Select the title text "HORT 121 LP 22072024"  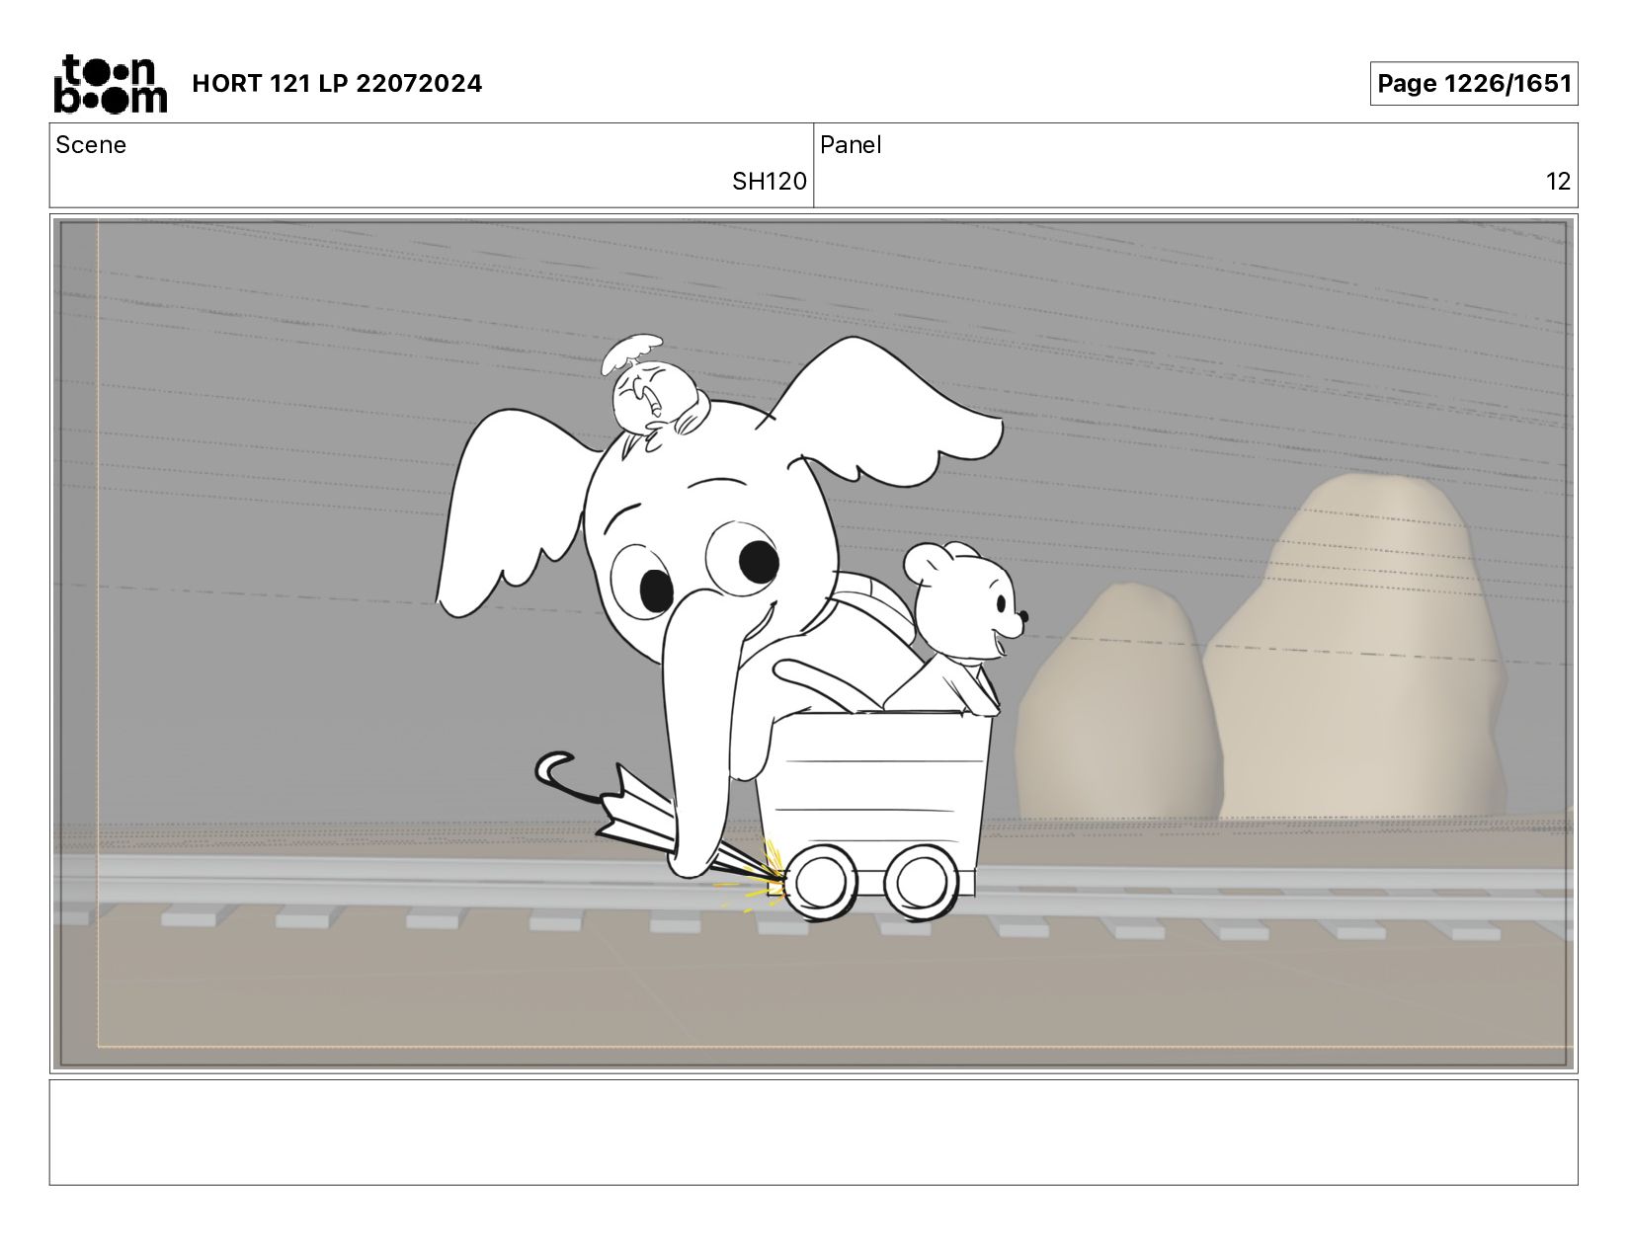tap(337, 84)
